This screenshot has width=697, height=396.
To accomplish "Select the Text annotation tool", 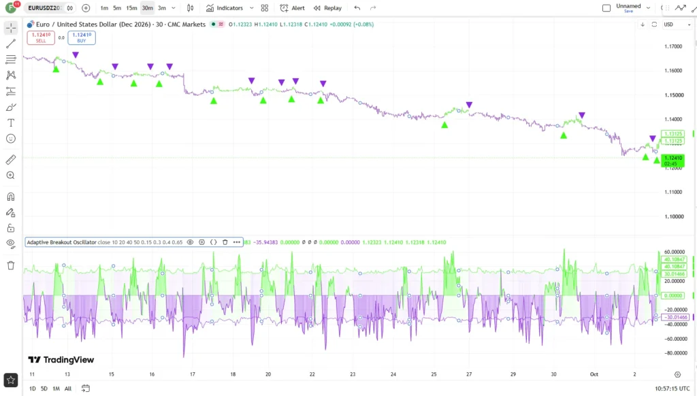I will click(x=11, y=122).
